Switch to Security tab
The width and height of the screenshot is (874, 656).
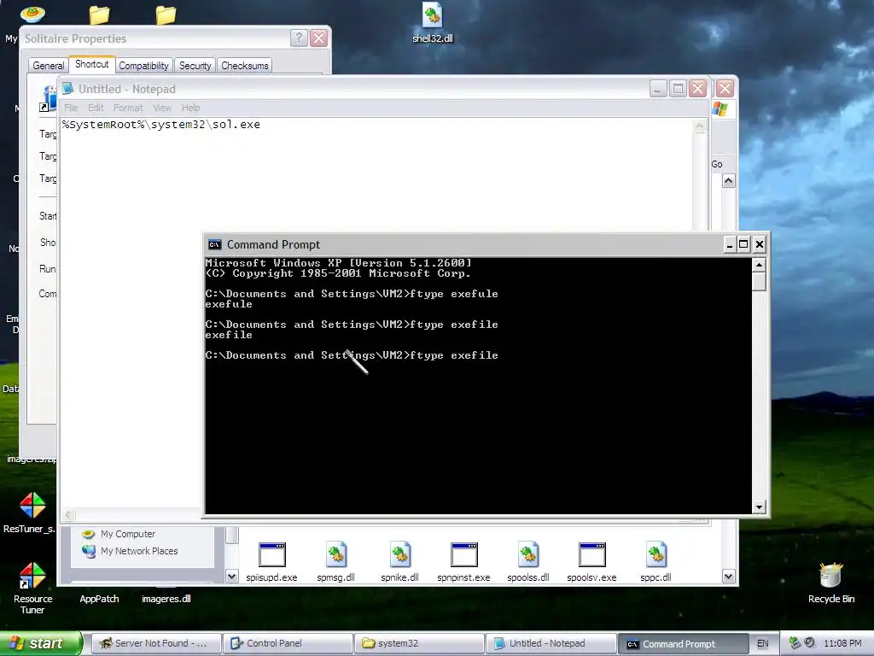[x=195, y=65]
